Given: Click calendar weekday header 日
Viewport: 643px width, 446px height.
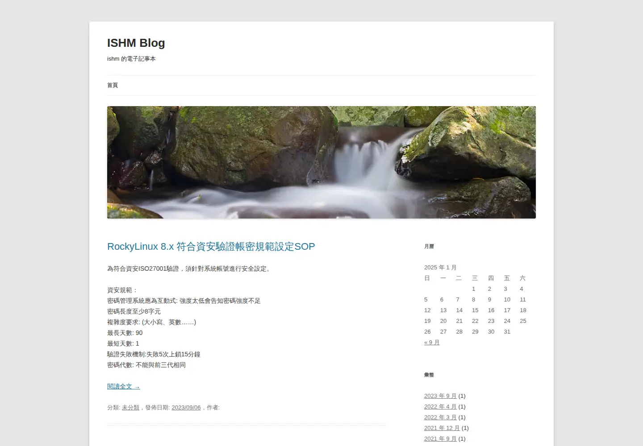Looking at the screenshot, I should click(x=427, y=278).
